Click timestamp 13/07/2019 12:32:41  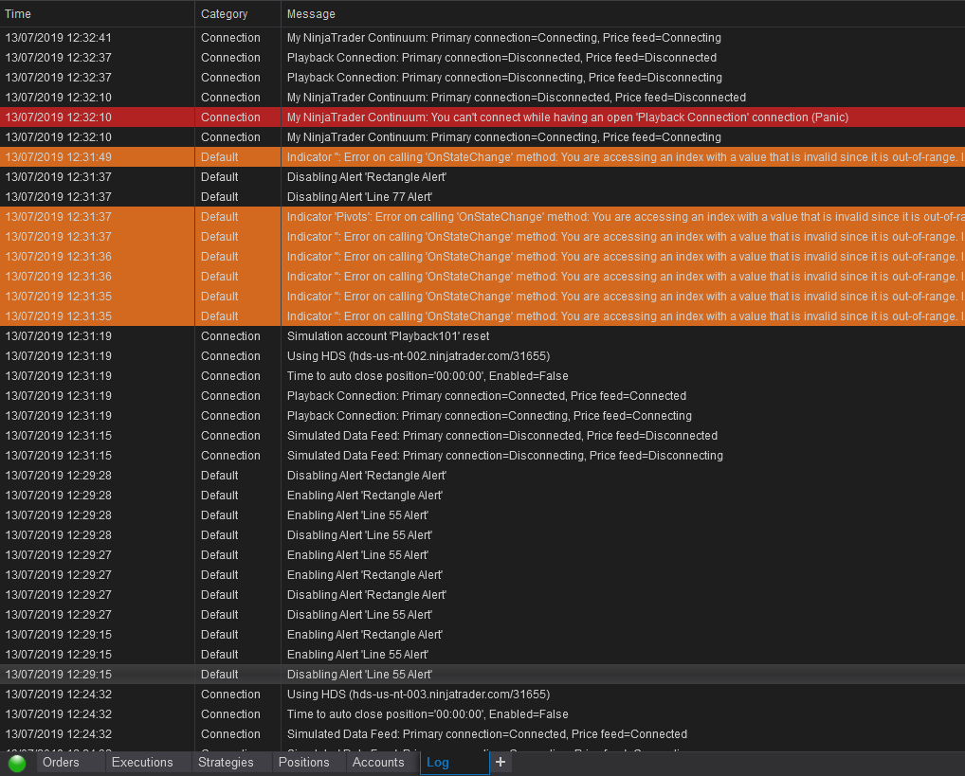pyautogui.click(x=59, y=38)
